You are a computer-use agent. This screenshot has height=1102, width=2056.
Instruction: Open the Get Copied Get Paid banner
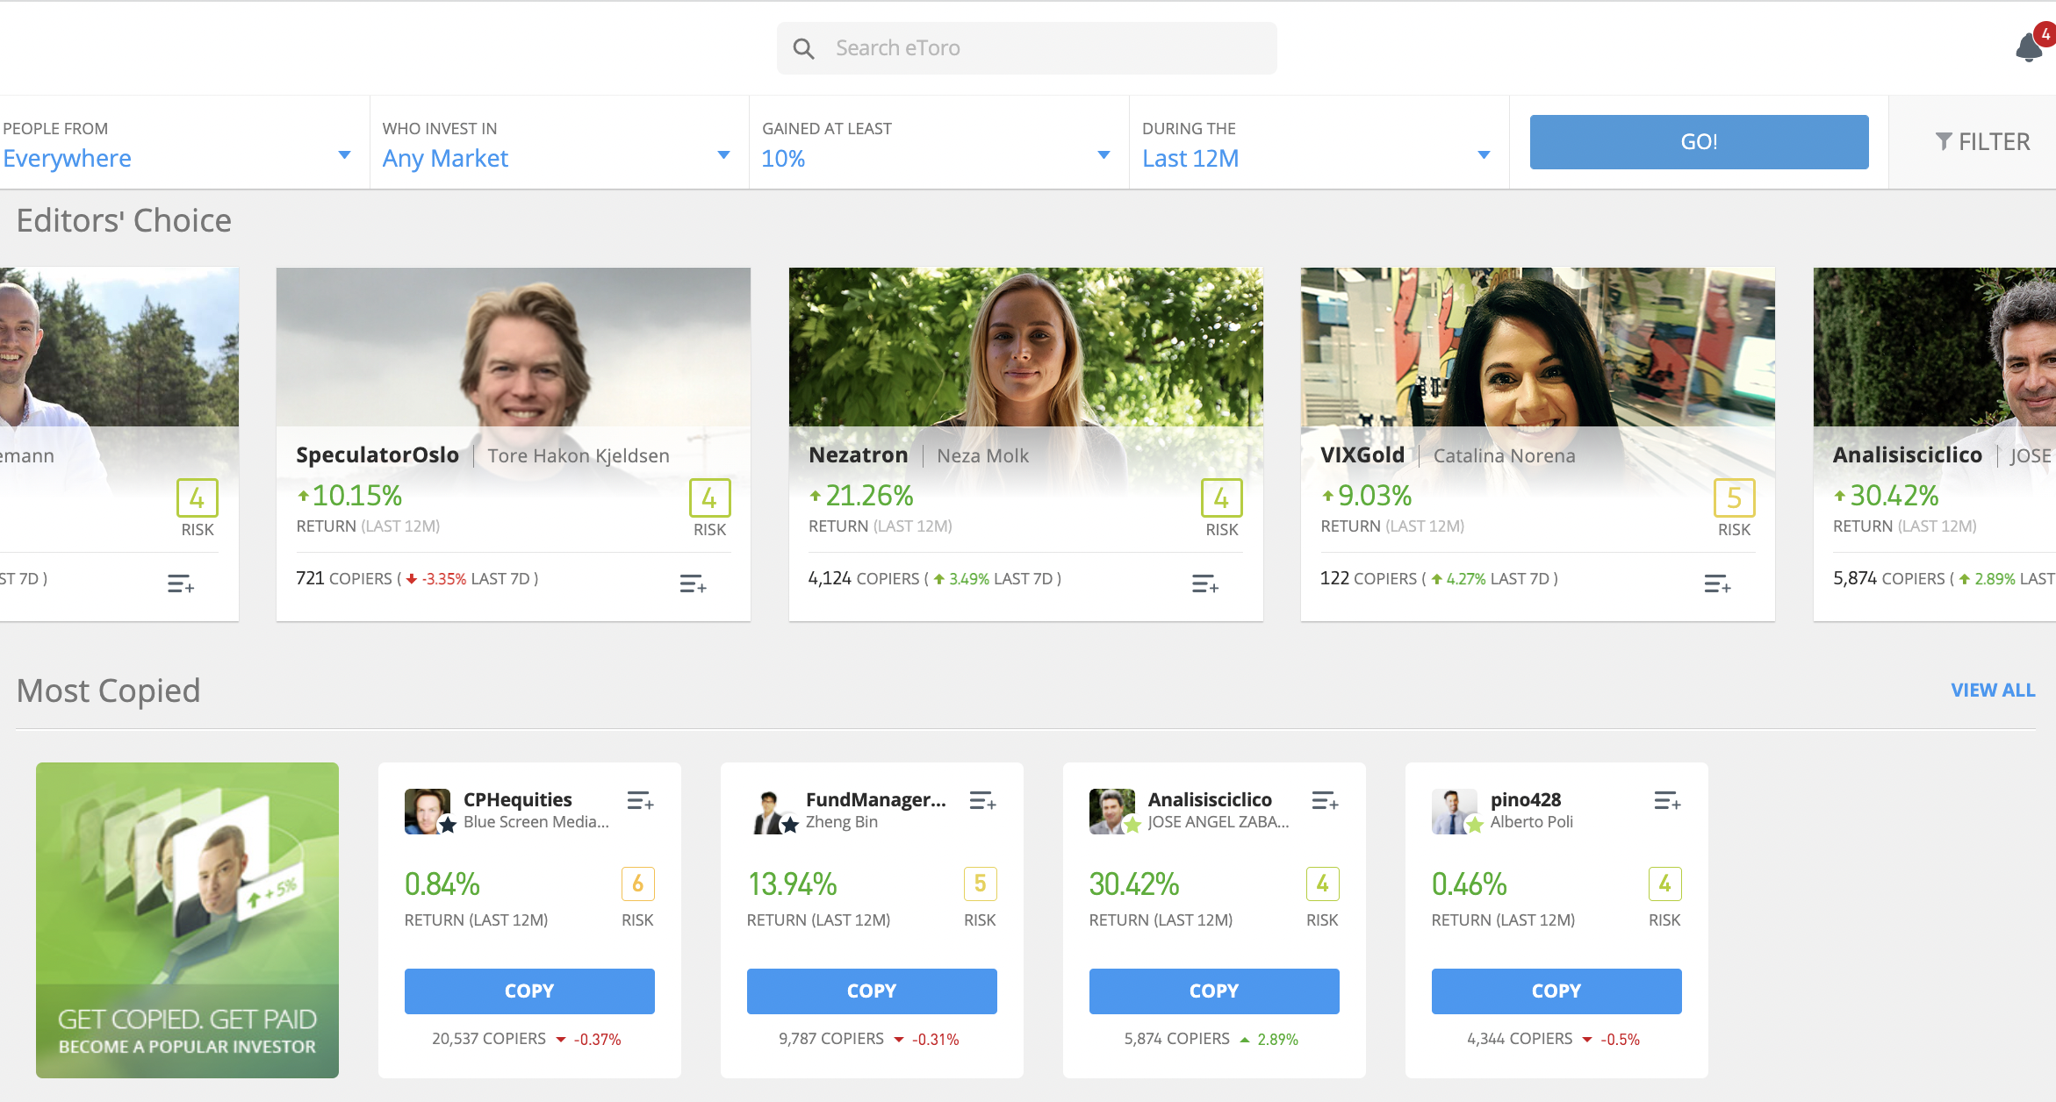pyautogui.click(x=187, y=920)
